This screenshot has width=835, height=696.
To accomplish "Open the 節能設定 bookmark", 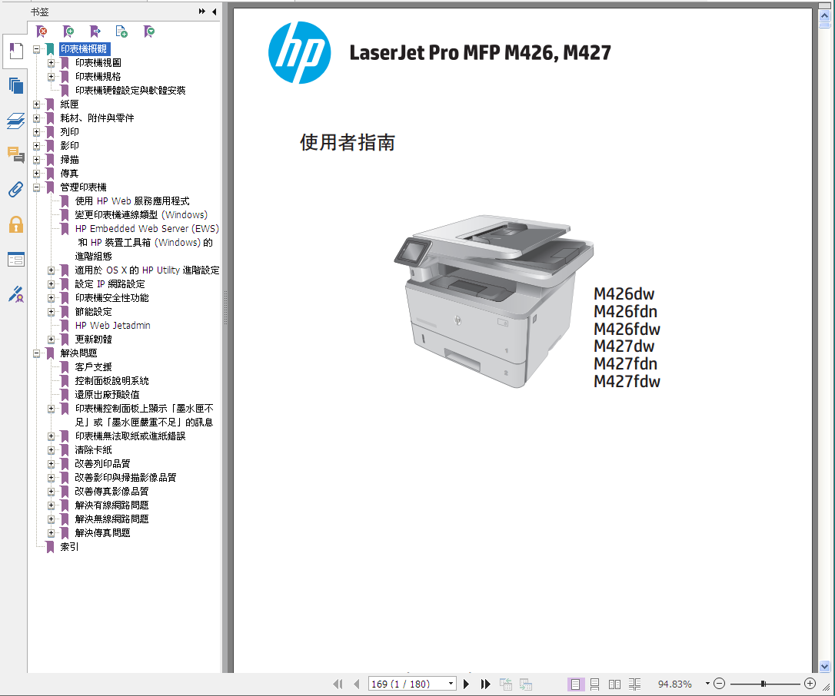I will [x=93, y=312].
